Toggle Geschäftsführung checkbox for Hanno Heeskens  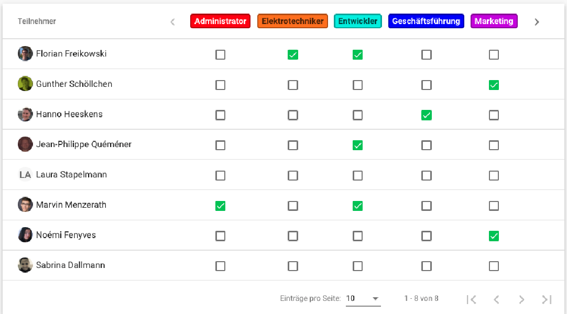point(426,114)
